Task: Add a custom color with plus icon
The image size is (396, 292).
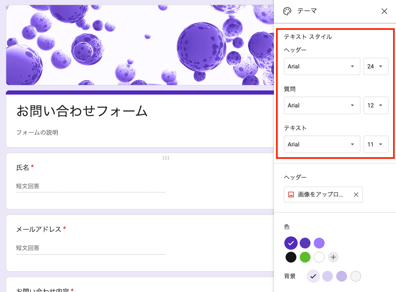Action: (333, 257)
